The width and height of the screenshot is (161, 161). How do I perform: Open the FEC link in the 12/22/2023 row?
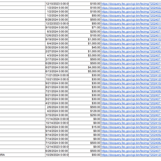point(131,24)
